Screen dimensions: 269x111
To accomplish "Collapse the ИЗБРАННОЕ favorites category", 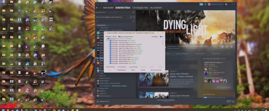I will tap(96, 25).
